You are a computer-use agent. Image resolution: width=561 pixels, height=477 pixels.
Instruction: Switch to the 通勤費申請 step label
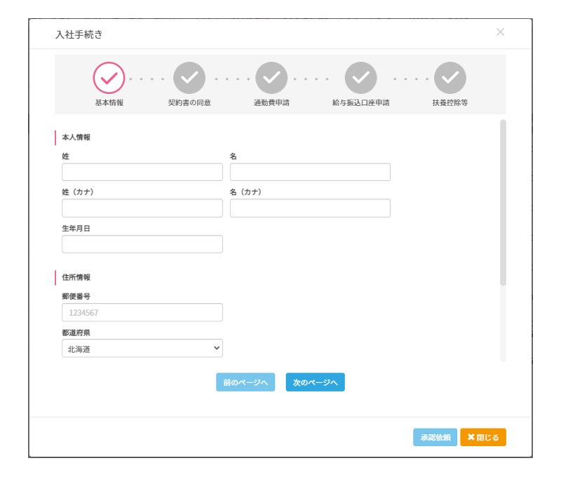pos(271,102)
